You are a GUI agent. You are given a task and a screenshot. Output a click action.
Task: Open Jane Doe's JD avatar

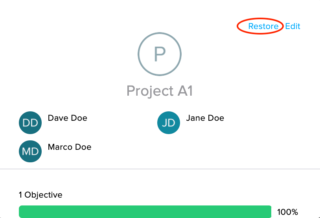[169, 123]
